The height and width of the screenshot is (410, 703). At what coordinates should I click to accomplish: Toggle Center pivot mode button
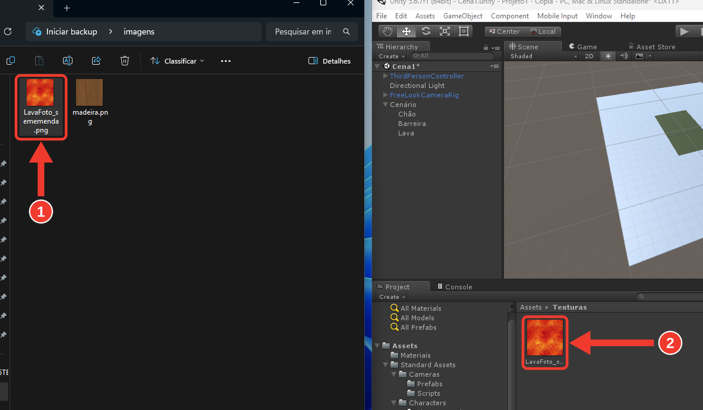click(x=505, y=31)
